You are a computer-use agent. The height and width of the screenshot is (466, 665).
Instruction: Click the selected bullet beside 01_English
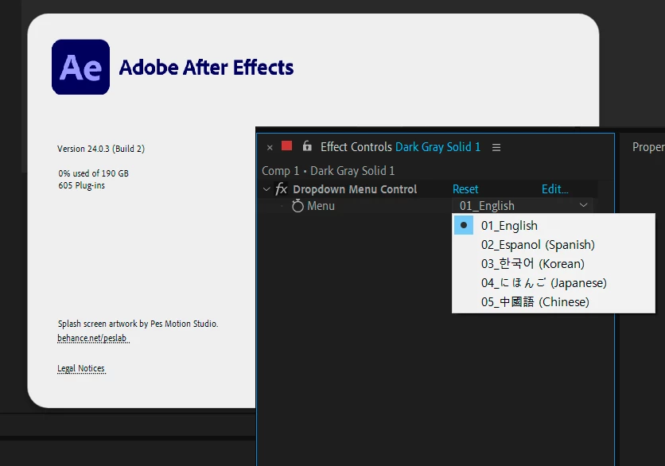pyautogui.click(x=464, y=225)
